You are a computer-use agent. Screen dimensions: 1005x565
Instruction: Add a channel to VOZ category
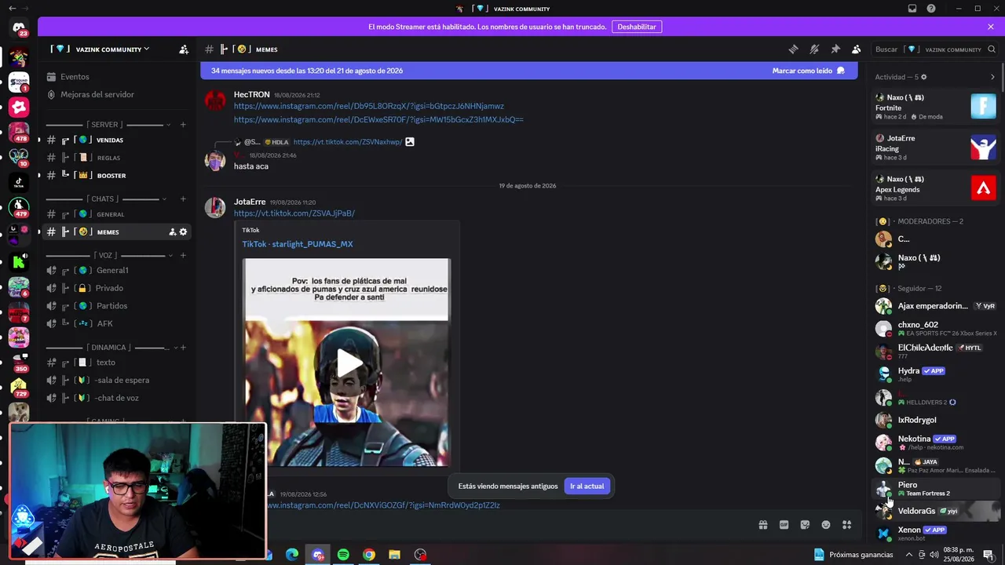click(x=183, y=256)
